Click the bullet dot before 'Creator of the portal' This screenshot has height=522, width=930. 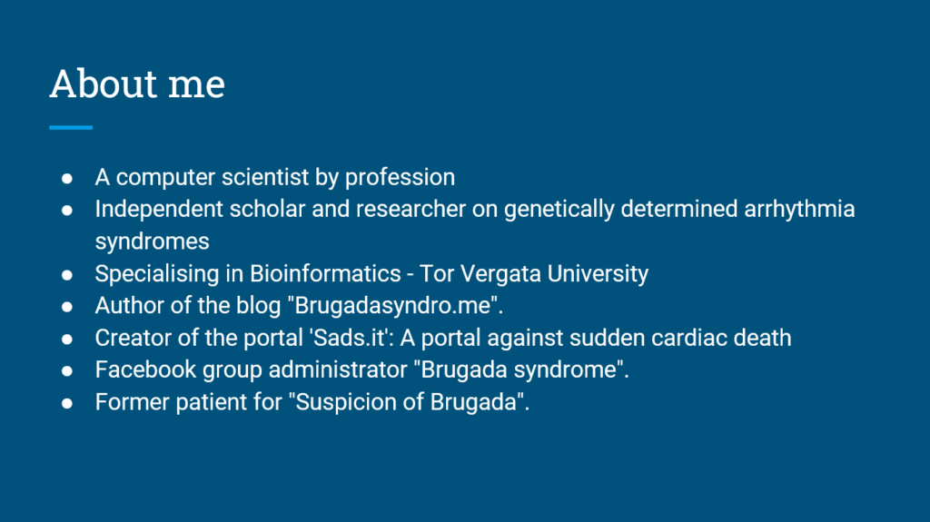coord(67,339)
